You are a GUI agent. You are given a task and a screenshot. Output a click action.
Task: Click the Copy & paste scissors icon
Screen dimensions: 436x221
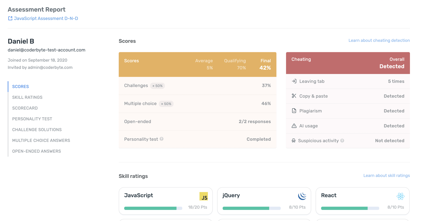point(294,96)
